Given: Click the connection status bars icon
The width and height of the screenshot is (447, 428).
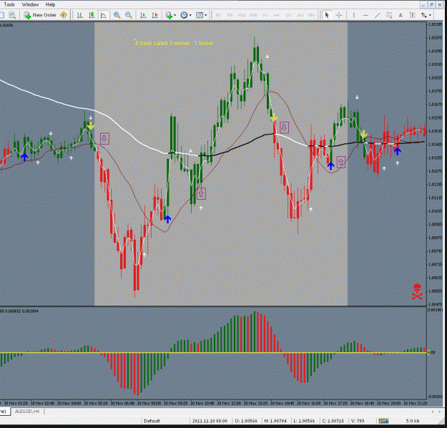Looking at the screenshot, I should [x=383, y=421].
